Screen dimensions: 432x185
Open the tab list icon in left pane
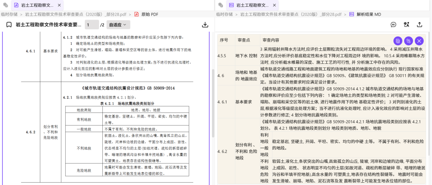coord(4,5)
